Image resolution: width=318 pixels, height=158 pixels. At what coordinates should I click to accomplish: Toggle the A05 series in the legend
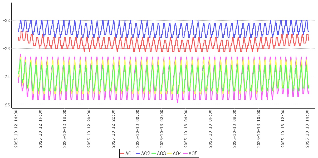193,154
